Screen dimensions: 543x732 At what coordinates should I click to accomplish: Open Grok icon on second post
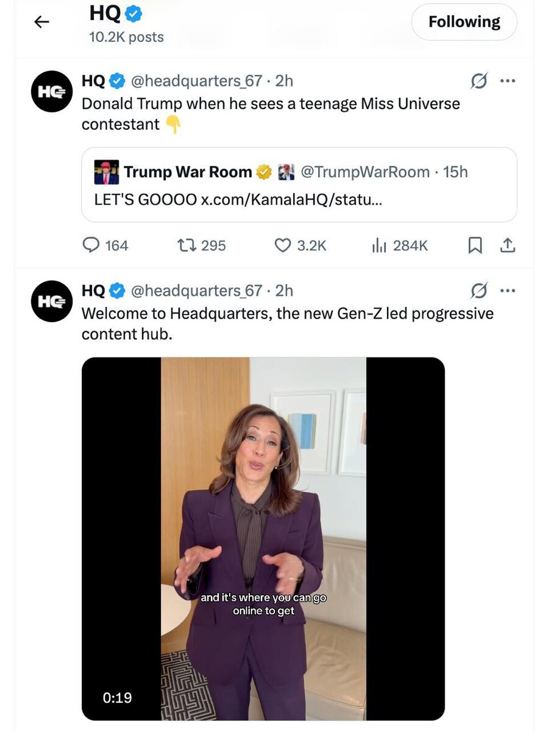(x=479, y=291)
